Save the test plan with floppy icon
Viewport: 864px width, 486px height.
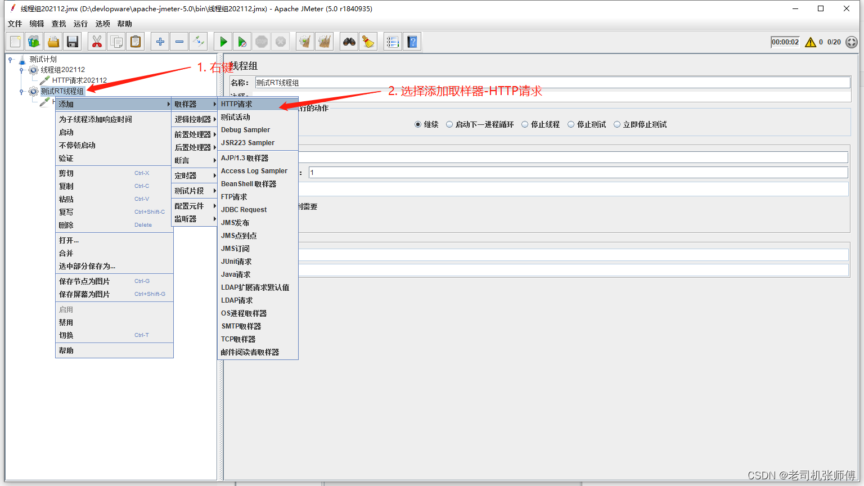pos(73,42)
